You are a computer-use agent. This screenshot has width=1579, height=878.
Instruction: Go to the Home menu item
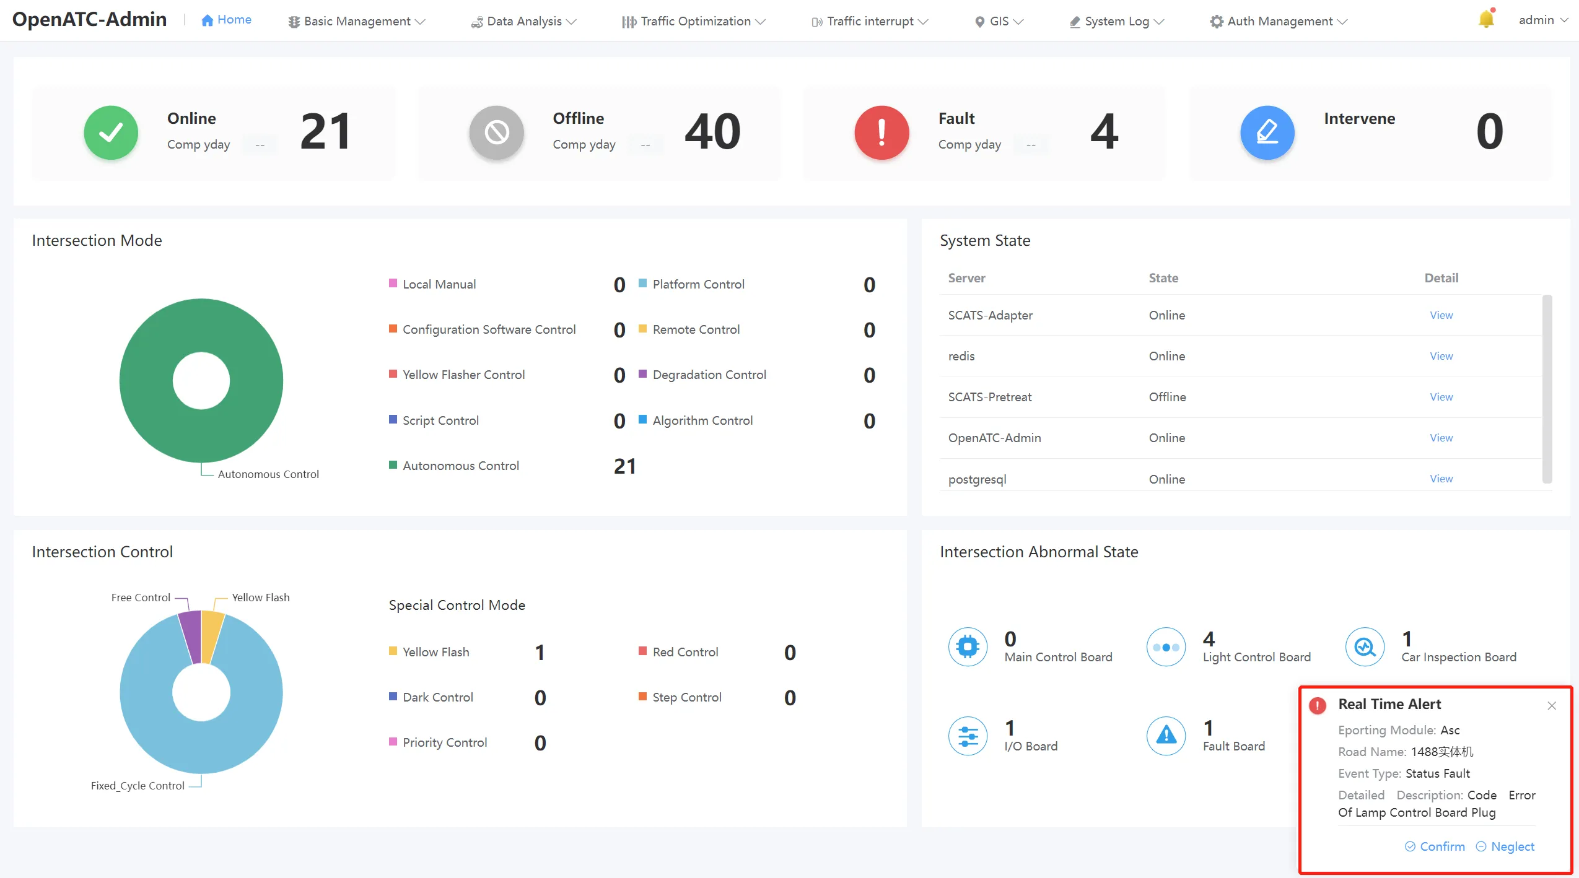point(226,20)
